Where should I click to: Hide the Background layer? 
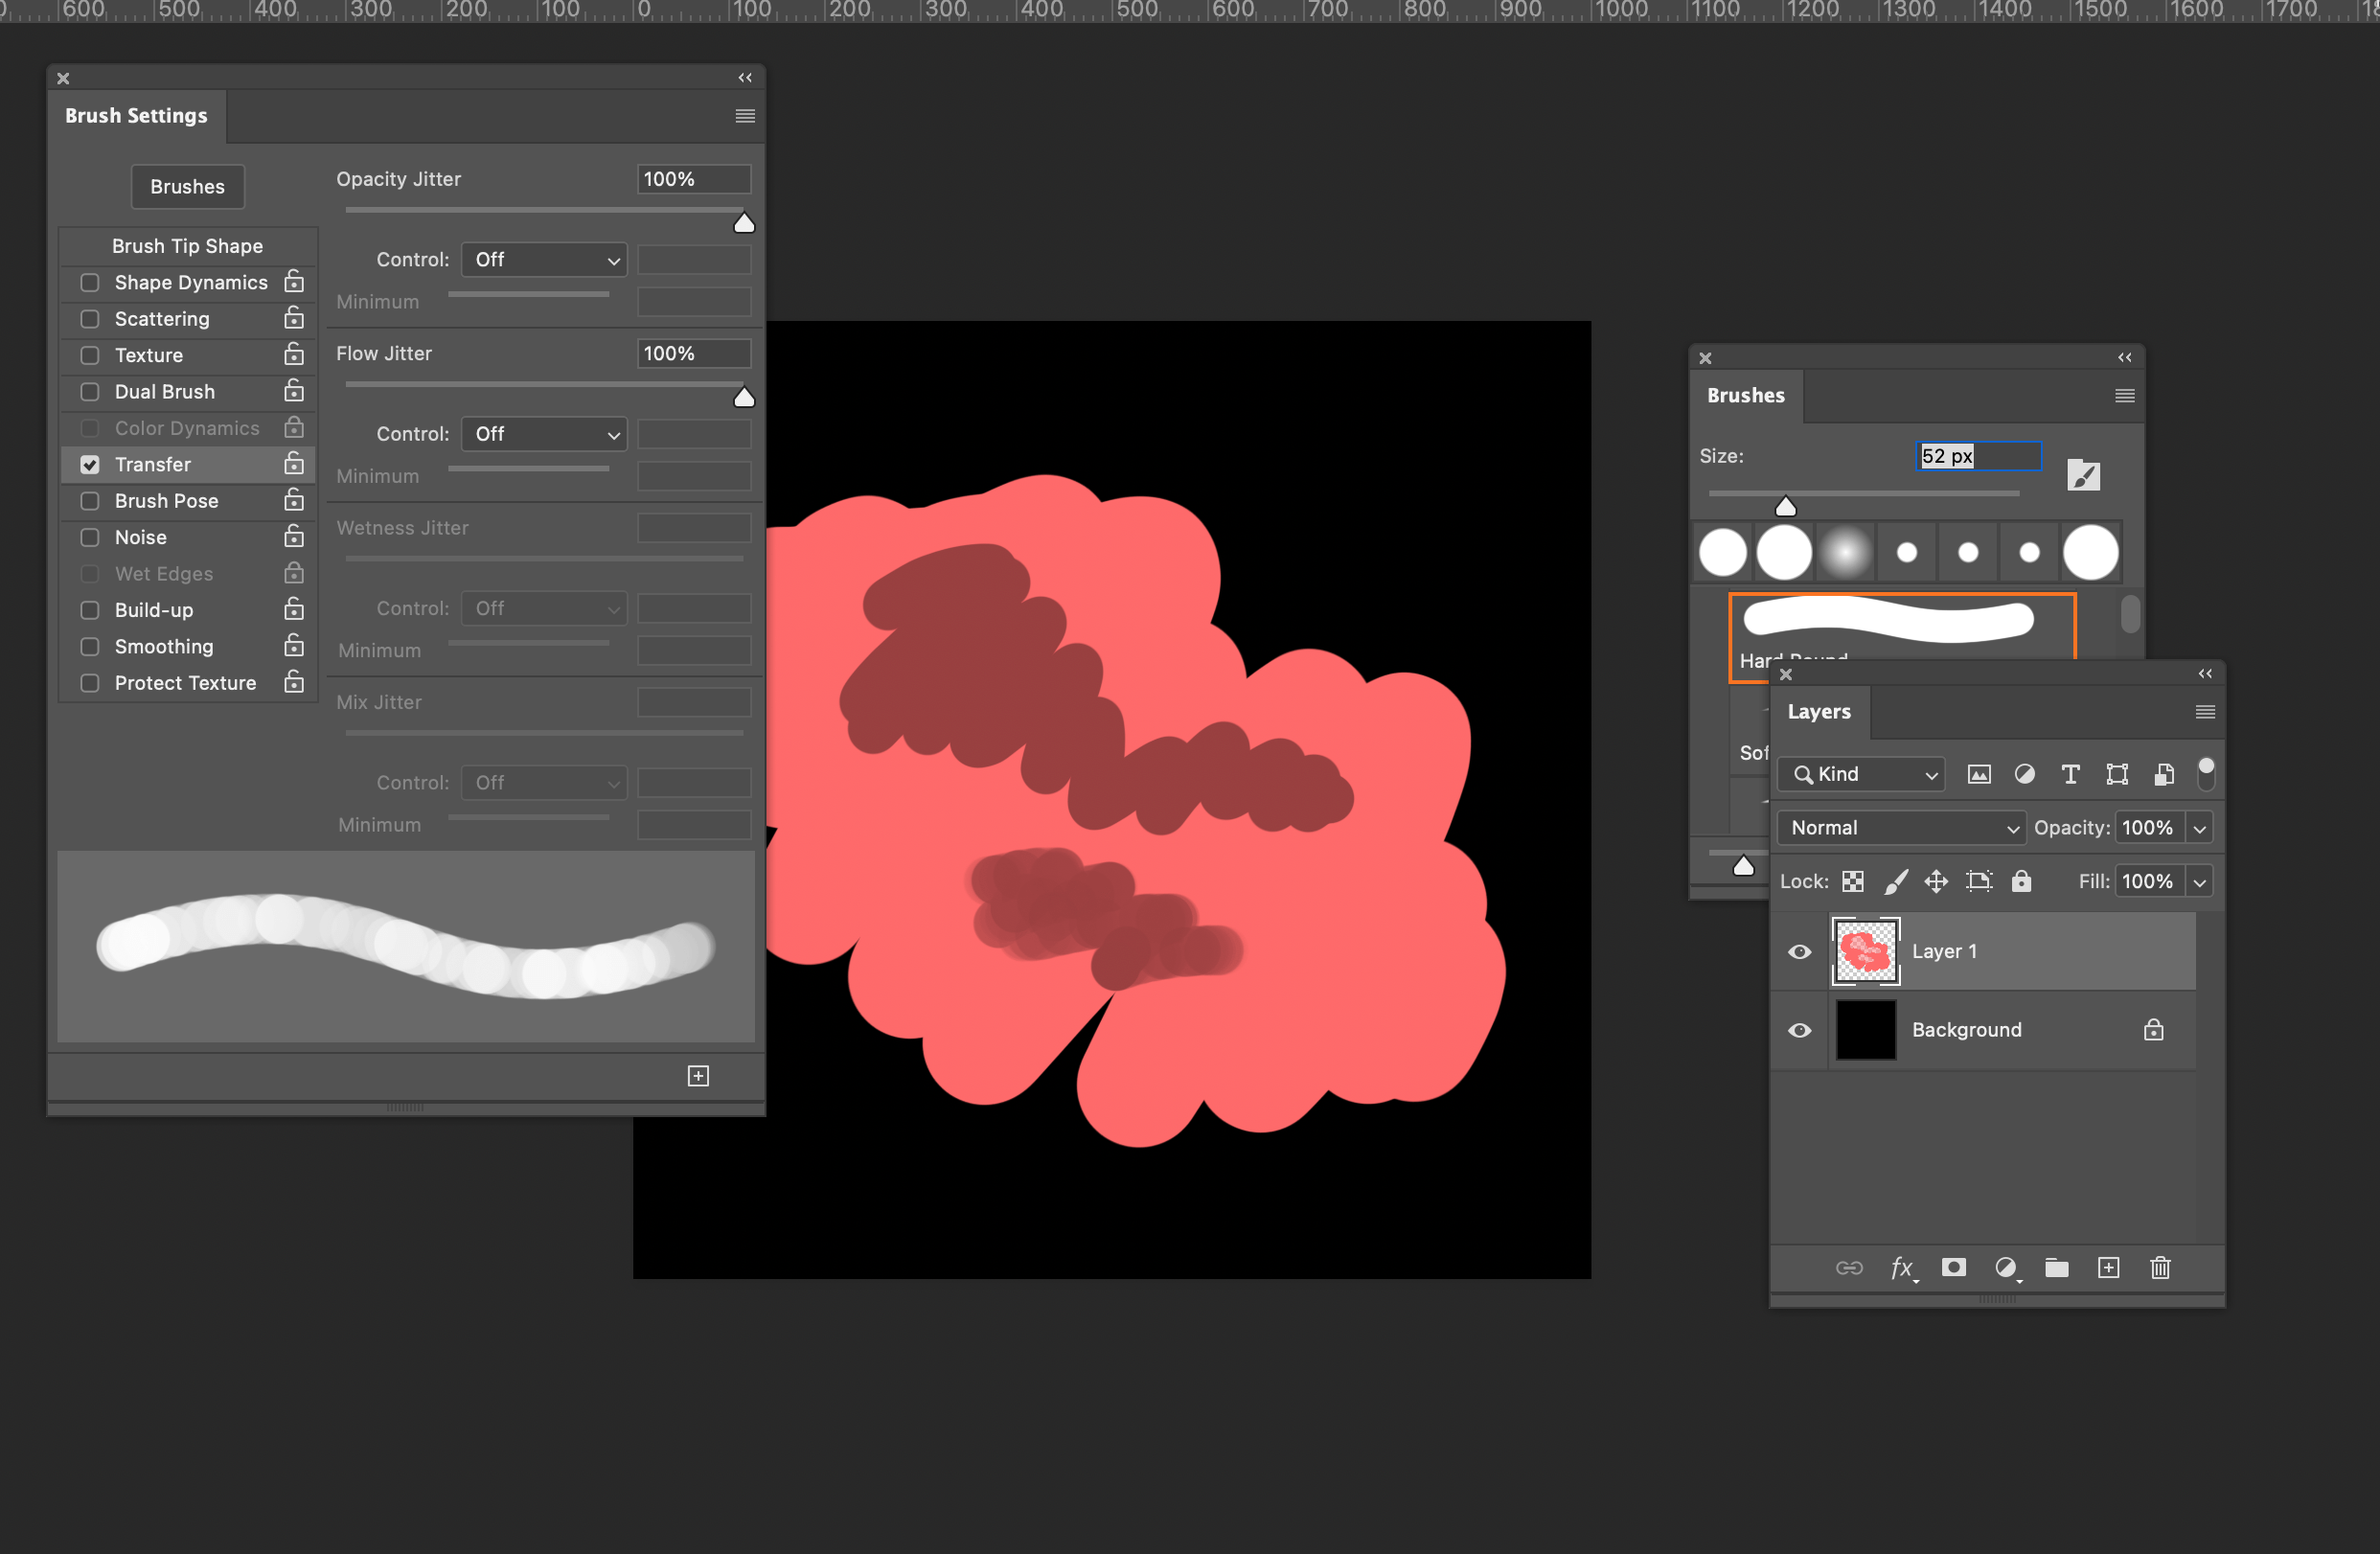pos(1799,1029)
